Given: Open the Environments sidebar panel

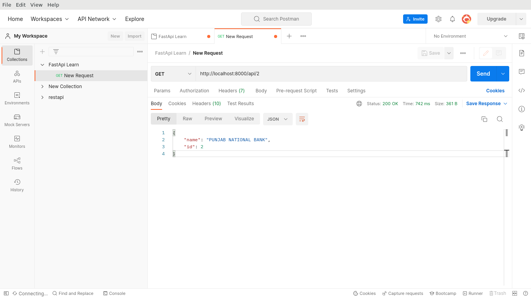Looking at the screenshot, I should pos(17,99).
